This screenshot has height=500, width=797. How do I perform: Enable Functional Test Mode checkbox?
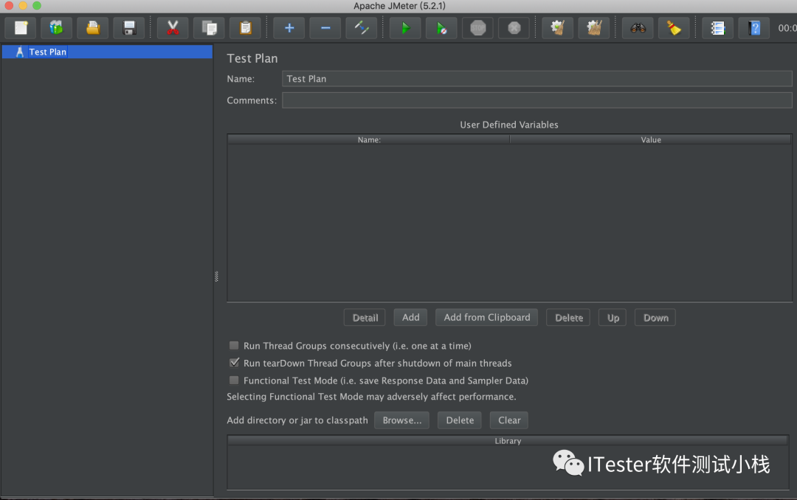(x=234, y=380)
